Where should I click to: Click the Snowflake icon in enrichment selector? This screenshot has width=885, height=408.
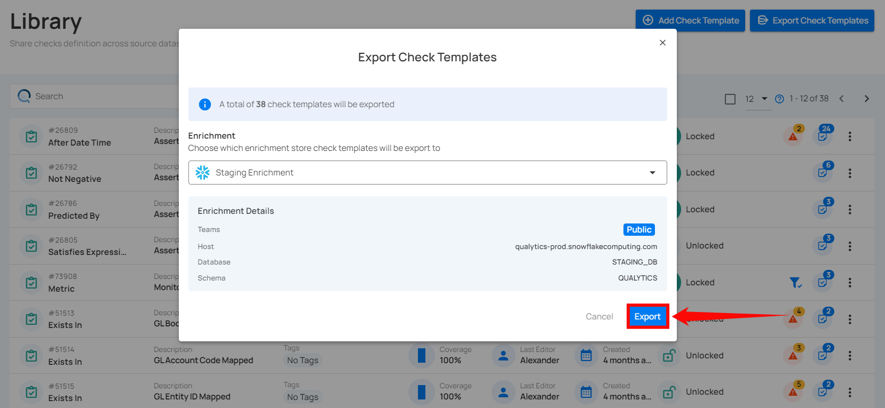tap(202, 172)
